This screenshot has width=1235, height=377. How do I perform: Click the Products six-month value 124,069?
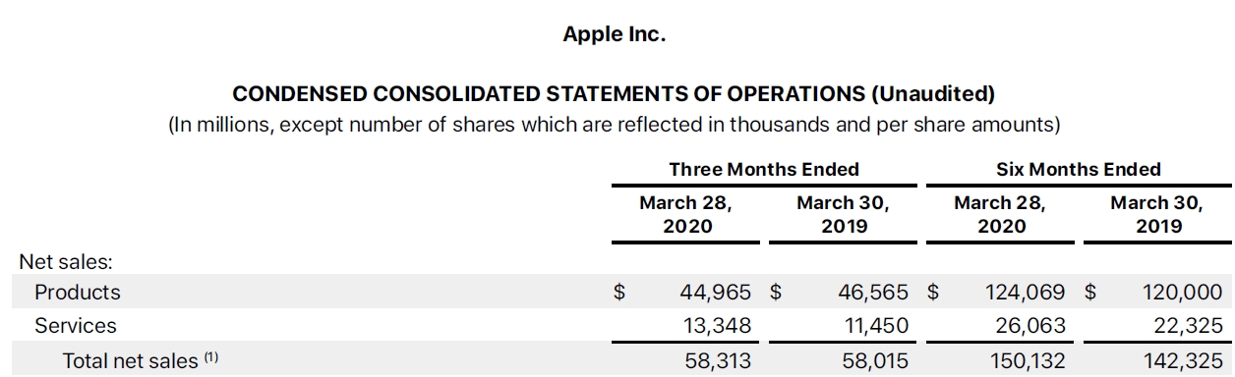tap(1025, 293)
